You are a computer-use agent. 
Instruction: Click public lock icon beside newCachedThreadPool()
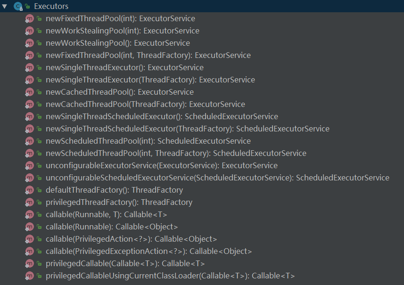click(40, 92)
